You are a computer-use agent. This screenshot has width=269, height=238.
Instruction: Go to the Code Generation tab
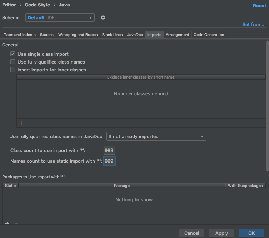(x=209, y=35)
